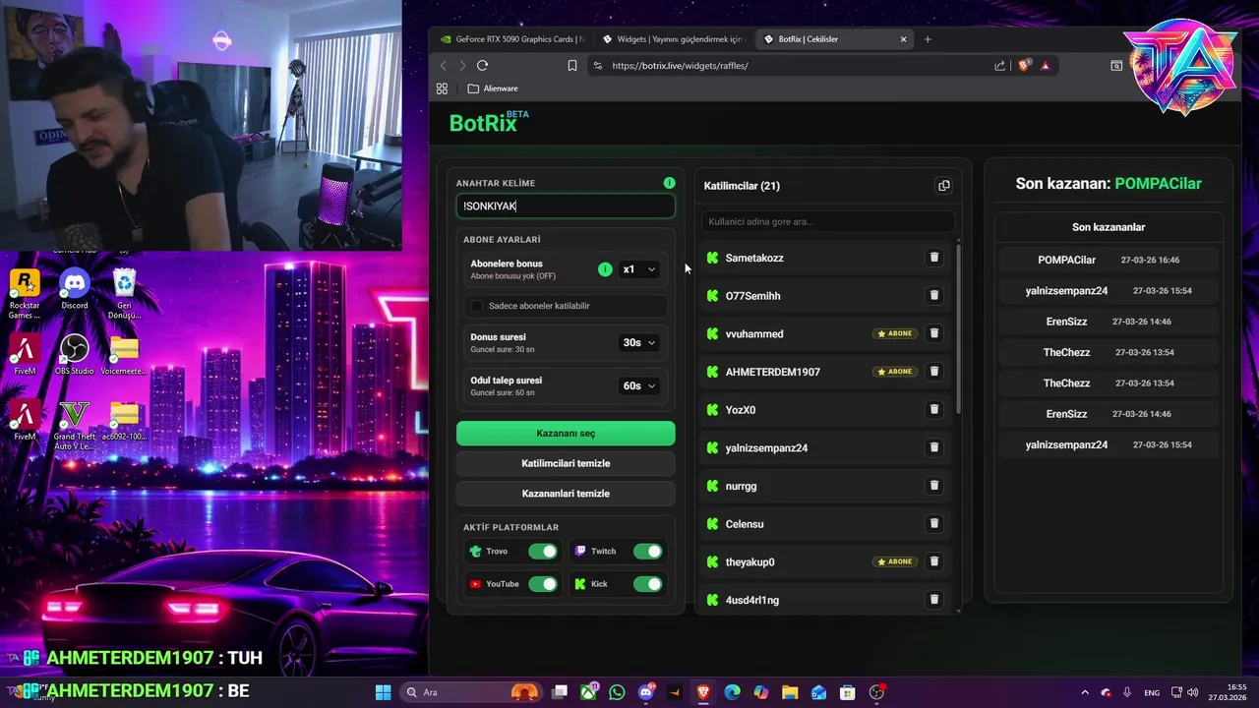Kick platform icon beside Sametakozz
The image size is (1259, 708).
click(x=713, y=258)
